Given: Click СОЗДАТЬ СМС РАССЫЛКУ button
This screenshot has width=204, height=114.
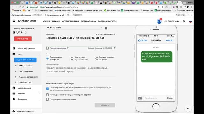Looking at the screenshot, I should point(25,60).
